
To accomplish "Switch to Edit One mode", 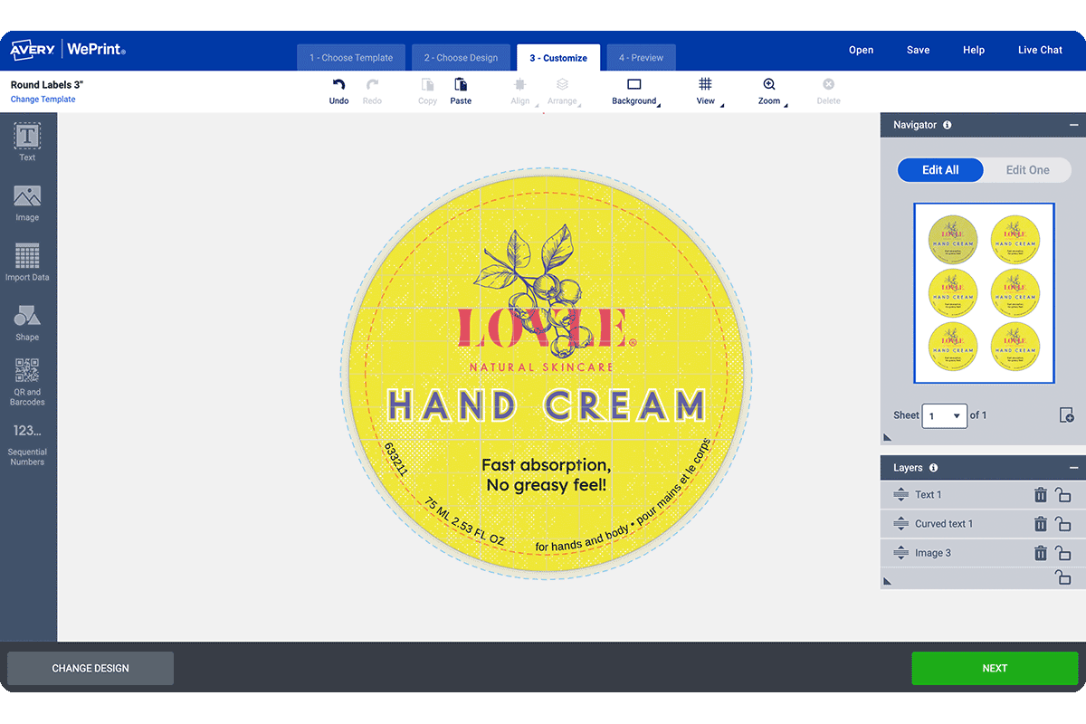I will pos(1027,170).
